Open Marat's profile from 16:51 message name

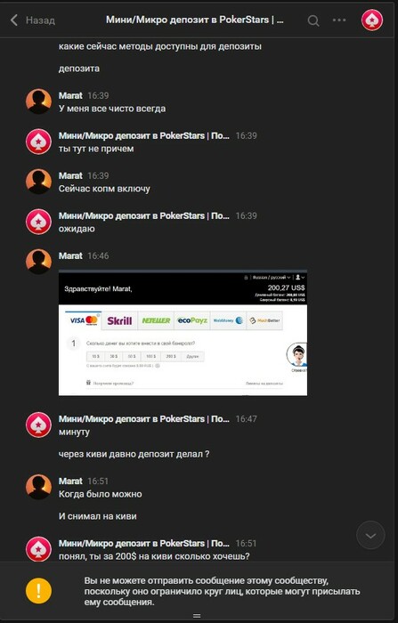[x=70, y=481]
